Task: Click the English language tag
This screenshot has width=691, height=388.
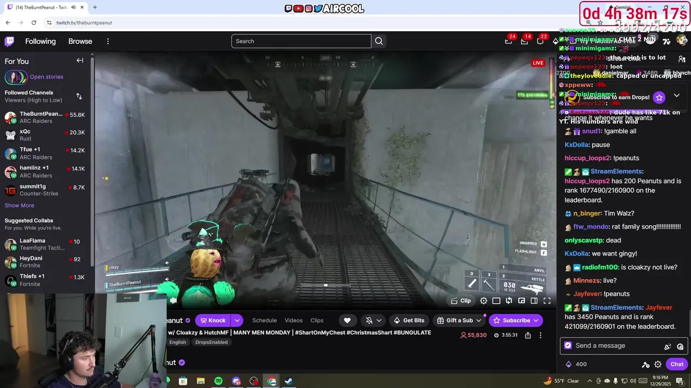Action: [x=178, y=342]
